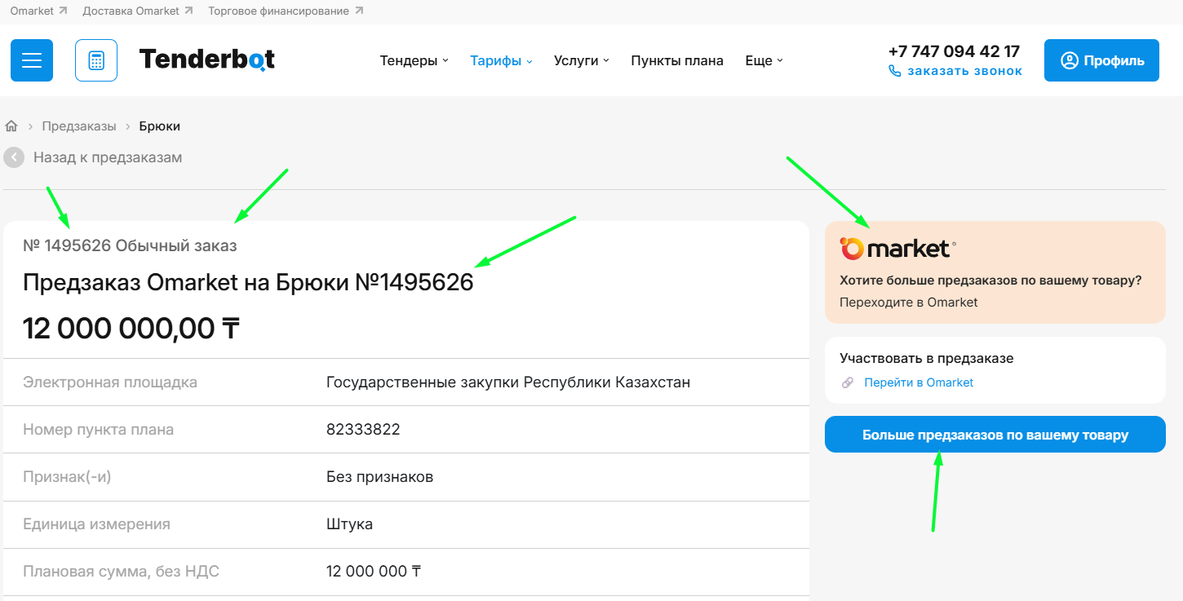Click phone number +7 747 094 42 17

954,51
